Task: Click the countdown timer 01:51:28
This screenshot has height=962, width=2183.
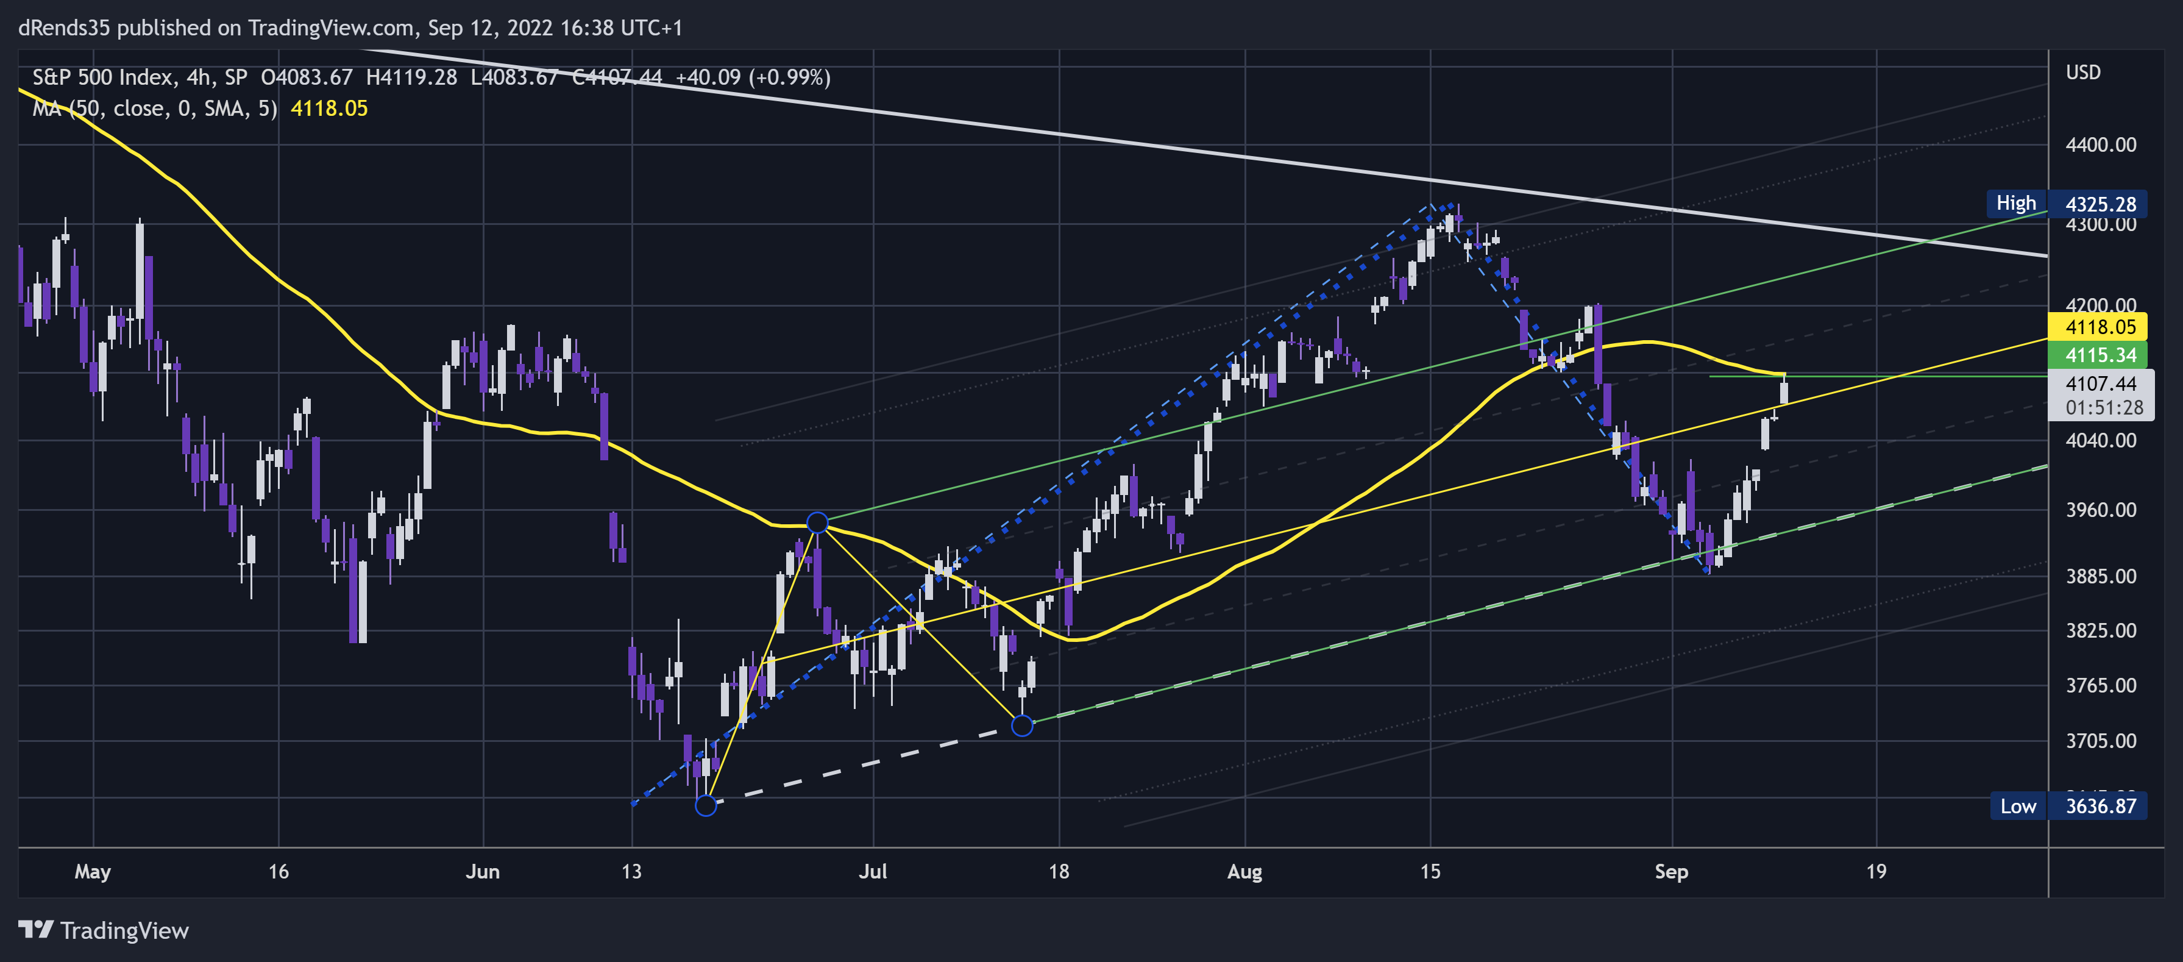Action: coord(2104,408)
